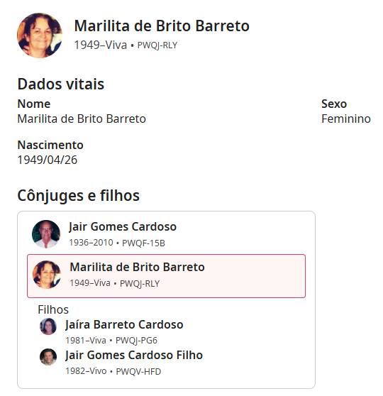Select the Feminino value under Sexo
This screenshot has height=396, width=383.
(346, 119)
